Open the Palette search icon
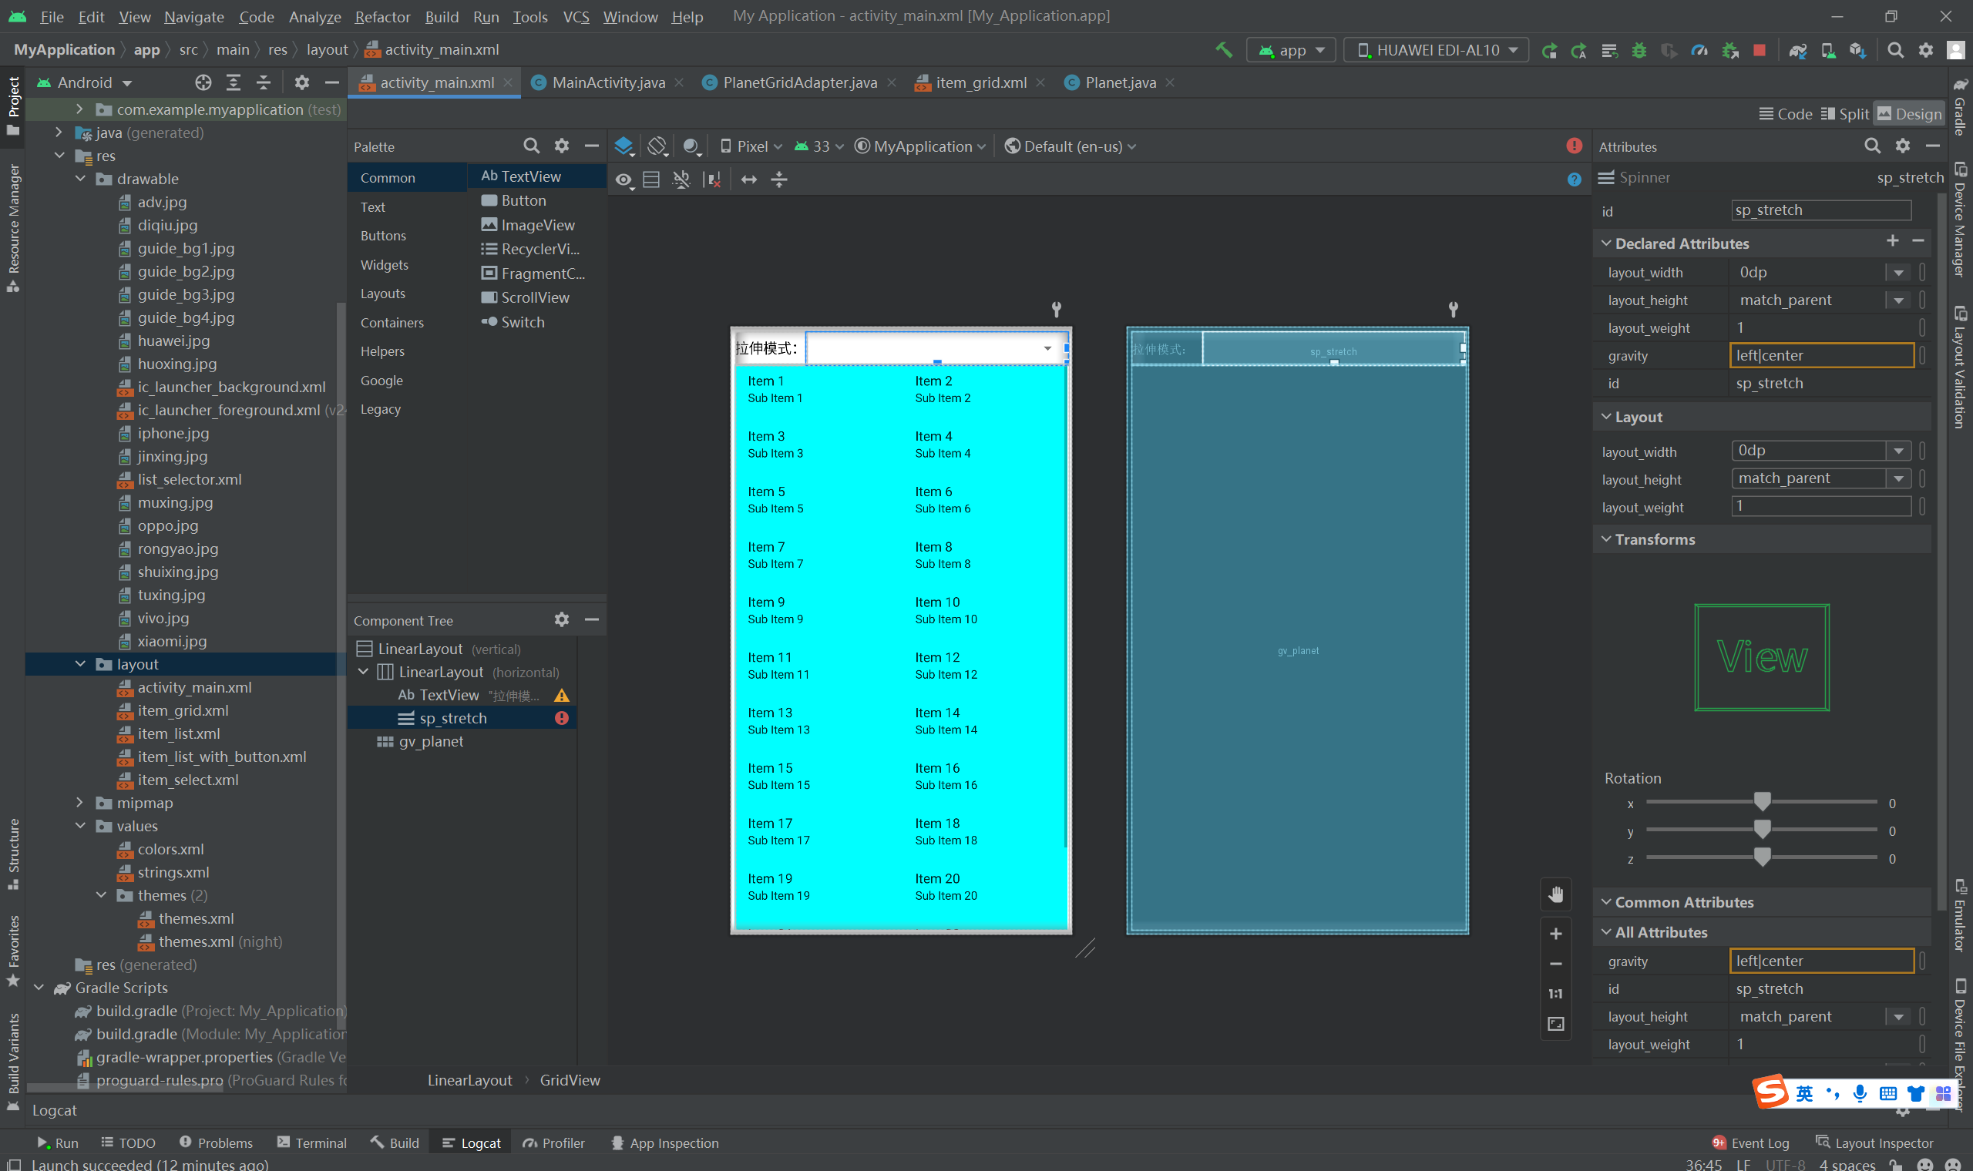Image resolution: width=1973 pixels, height=1171 pixels. [531, 146]
